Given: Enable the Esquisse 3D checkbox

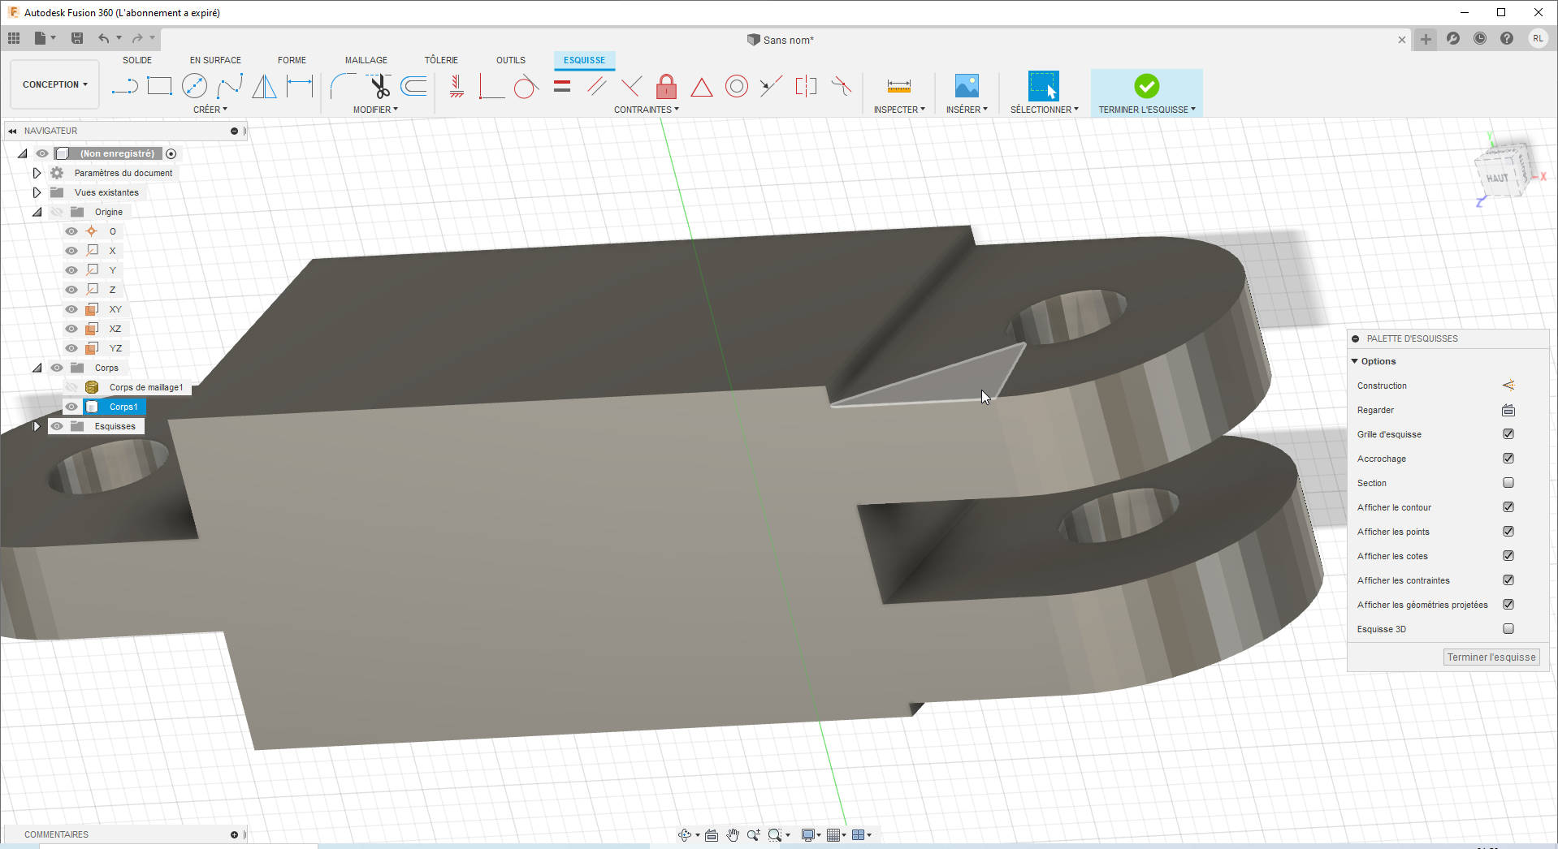Looking at the screenshot, I should [x=1508, y=629].
